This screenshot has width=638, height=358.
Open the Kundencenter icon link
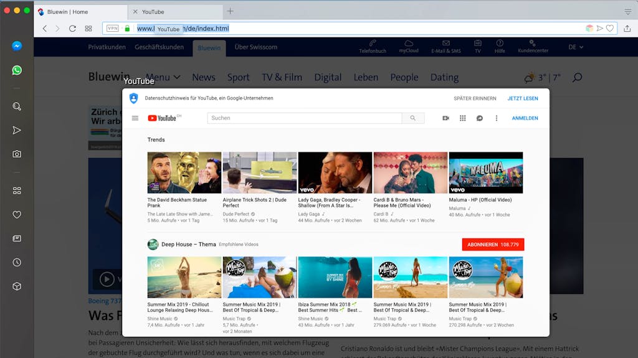[x=533, y=46]
